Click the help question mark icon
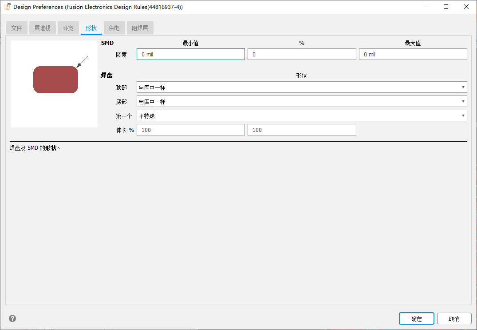 click(x=12, y=318)
